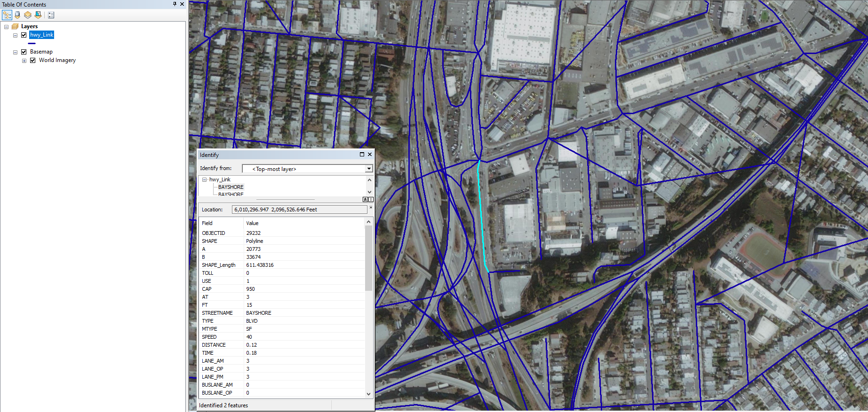Screen dimensions: 868x412
Task: Click attribute table scrollbar down arrow
Action: [x=368, y=394]
